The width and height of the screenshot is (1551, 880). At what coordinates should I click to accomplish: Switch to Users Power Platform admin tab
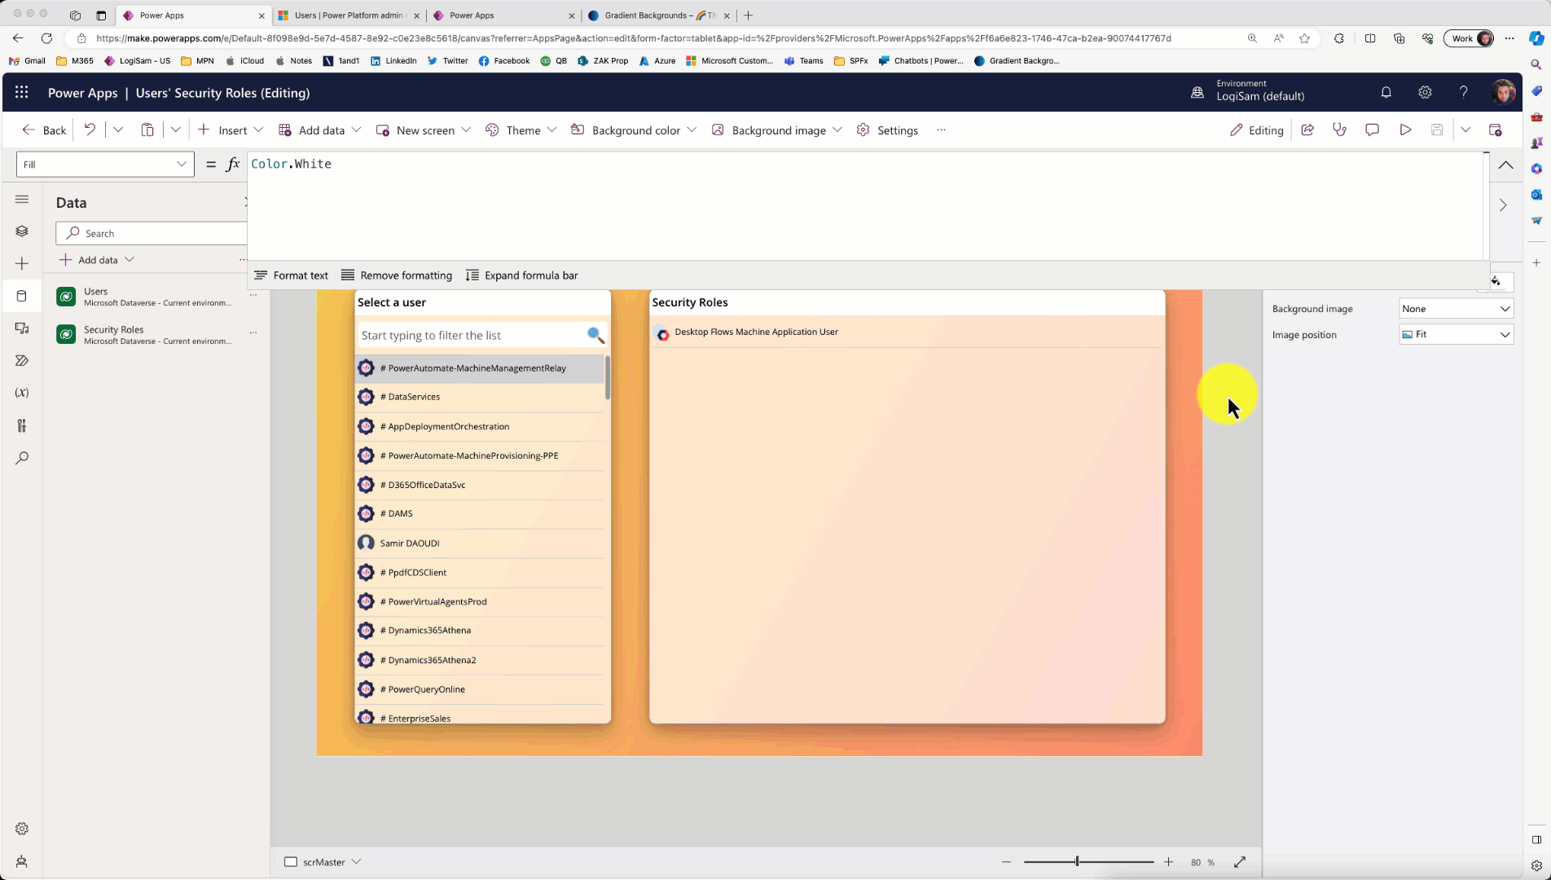tap(349, 15)
